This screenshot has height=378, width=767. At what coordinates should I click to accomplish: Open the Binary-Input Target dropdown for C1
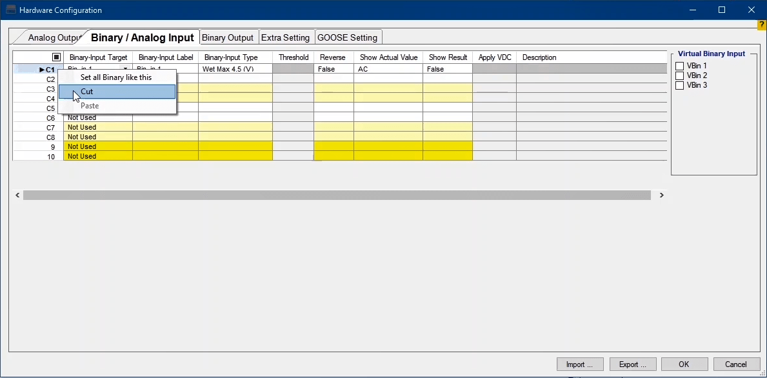pyautogui.click(x=126, y=69)
